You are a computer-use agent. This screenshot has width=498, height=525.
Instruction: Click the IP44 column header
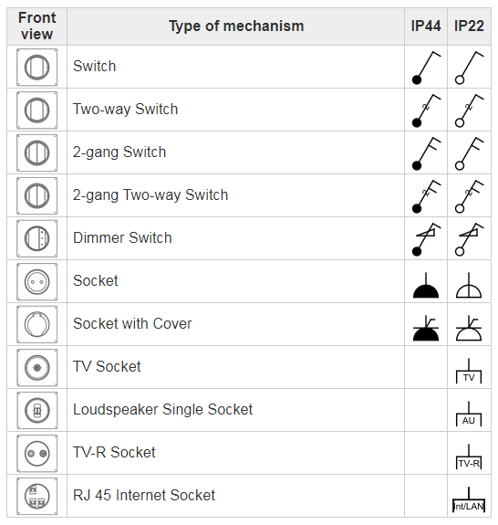[x=426, y=26]
